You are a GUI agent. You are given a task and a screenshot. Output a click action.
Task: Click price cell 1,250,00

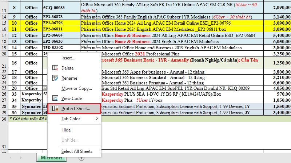277,63
